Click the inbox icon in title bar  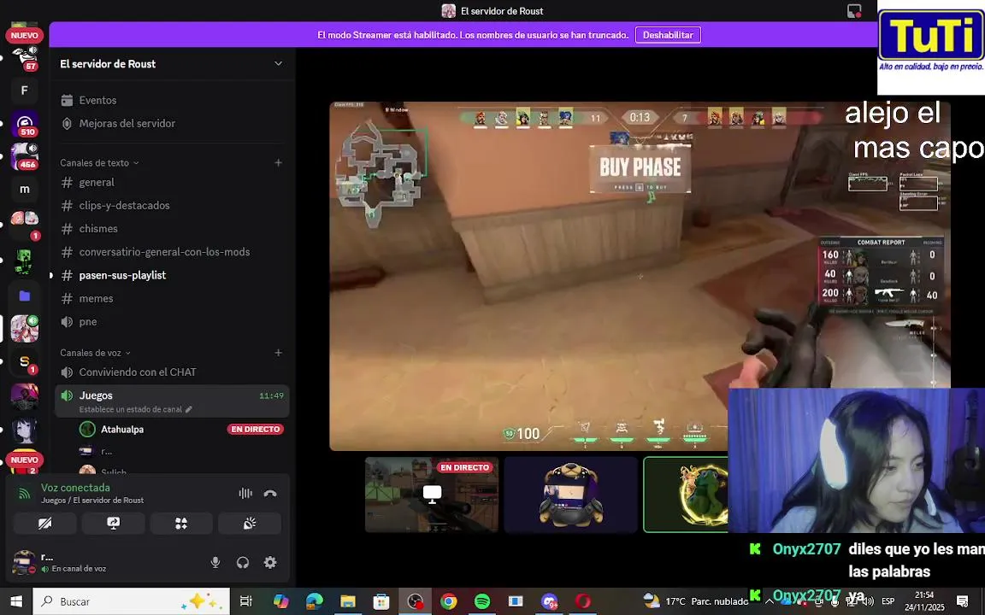click(x=853, y=10)
